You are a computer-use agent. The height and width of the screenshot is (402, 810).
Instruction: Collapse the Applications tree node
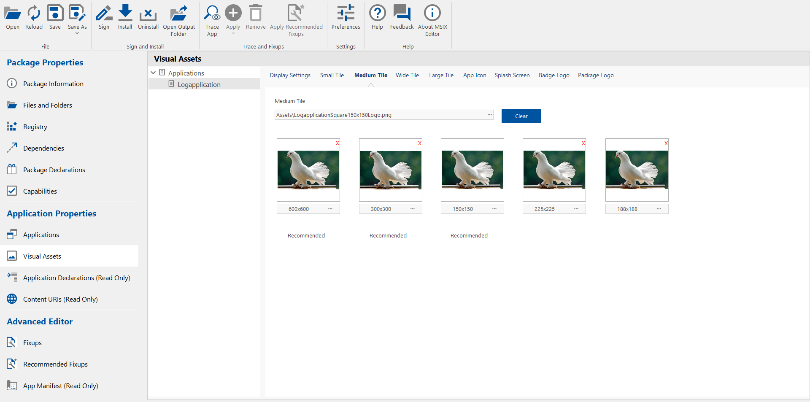point(153,73)
